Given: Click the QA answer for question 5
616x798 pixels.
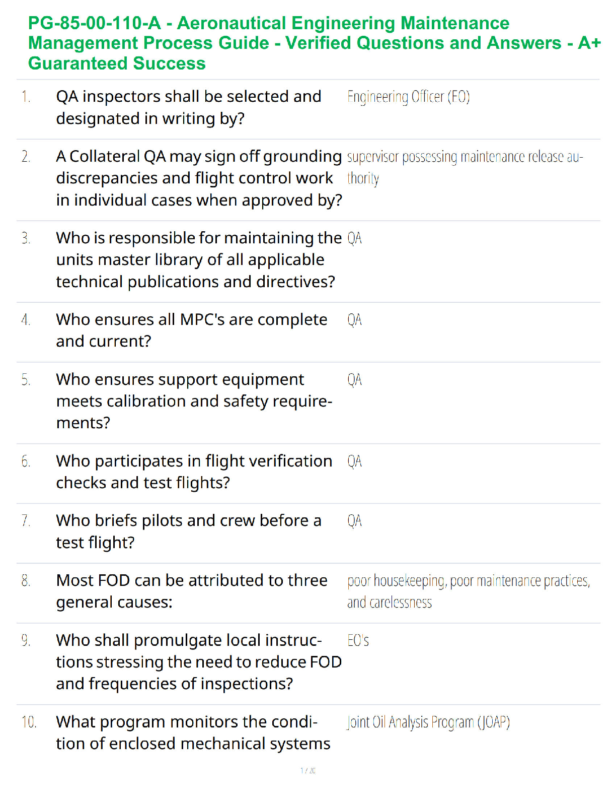Looking at the screenshot, I should click(x=354, y=379).
